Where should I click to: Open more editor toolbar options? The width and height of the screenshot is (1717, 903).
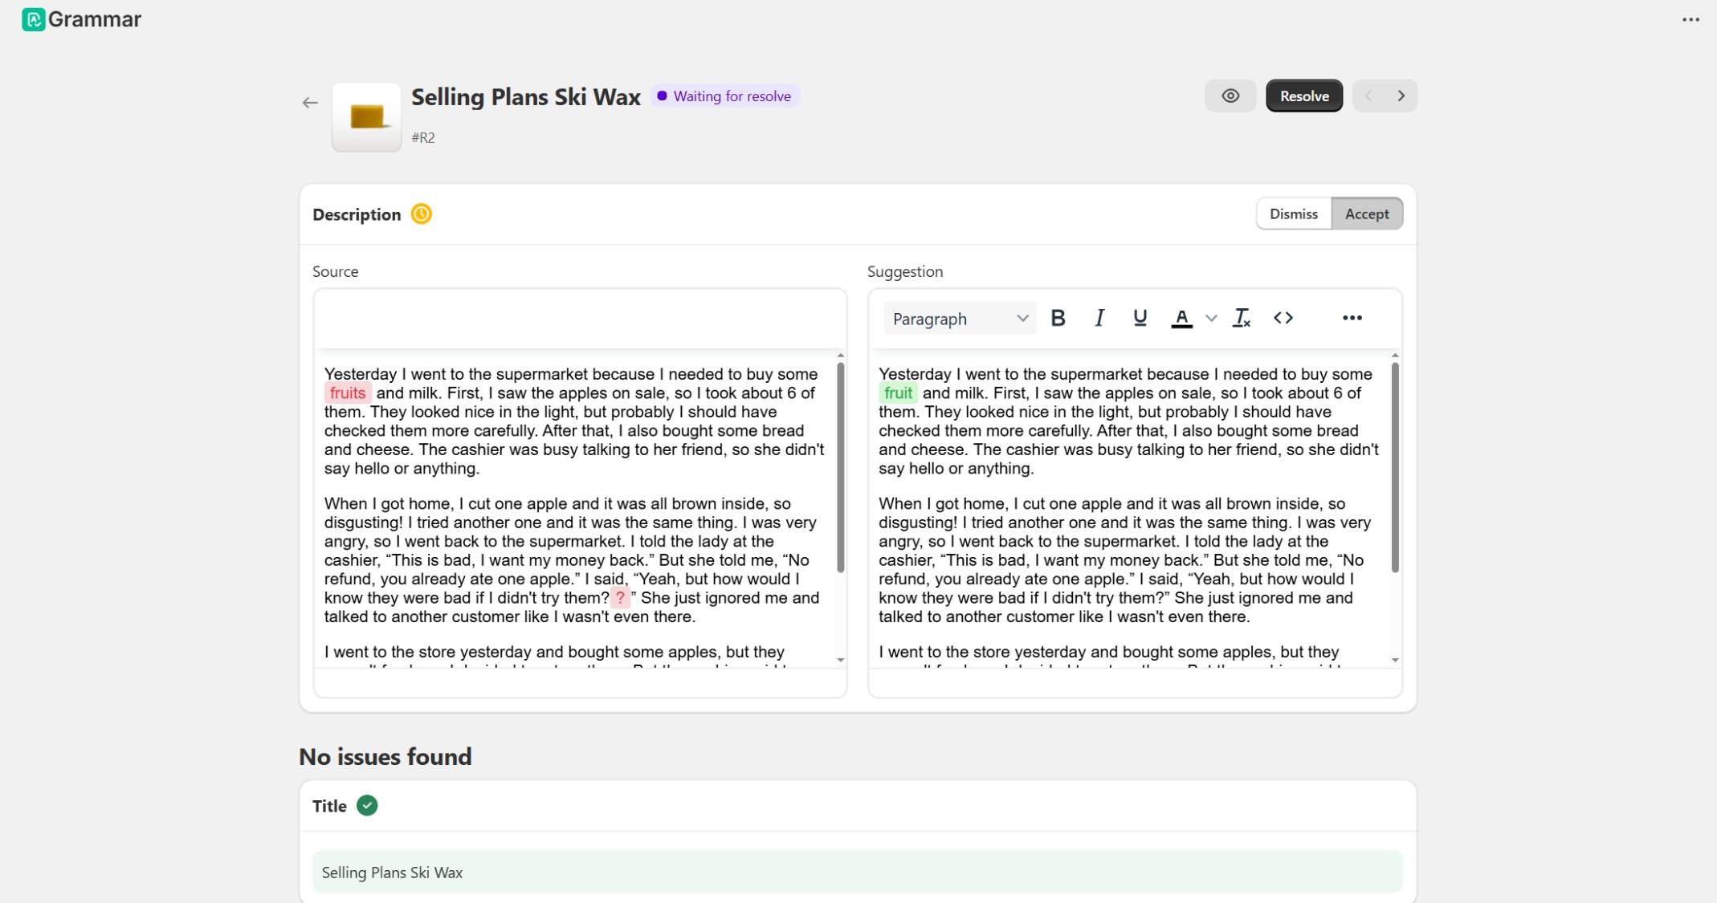tap(1352, 318)
